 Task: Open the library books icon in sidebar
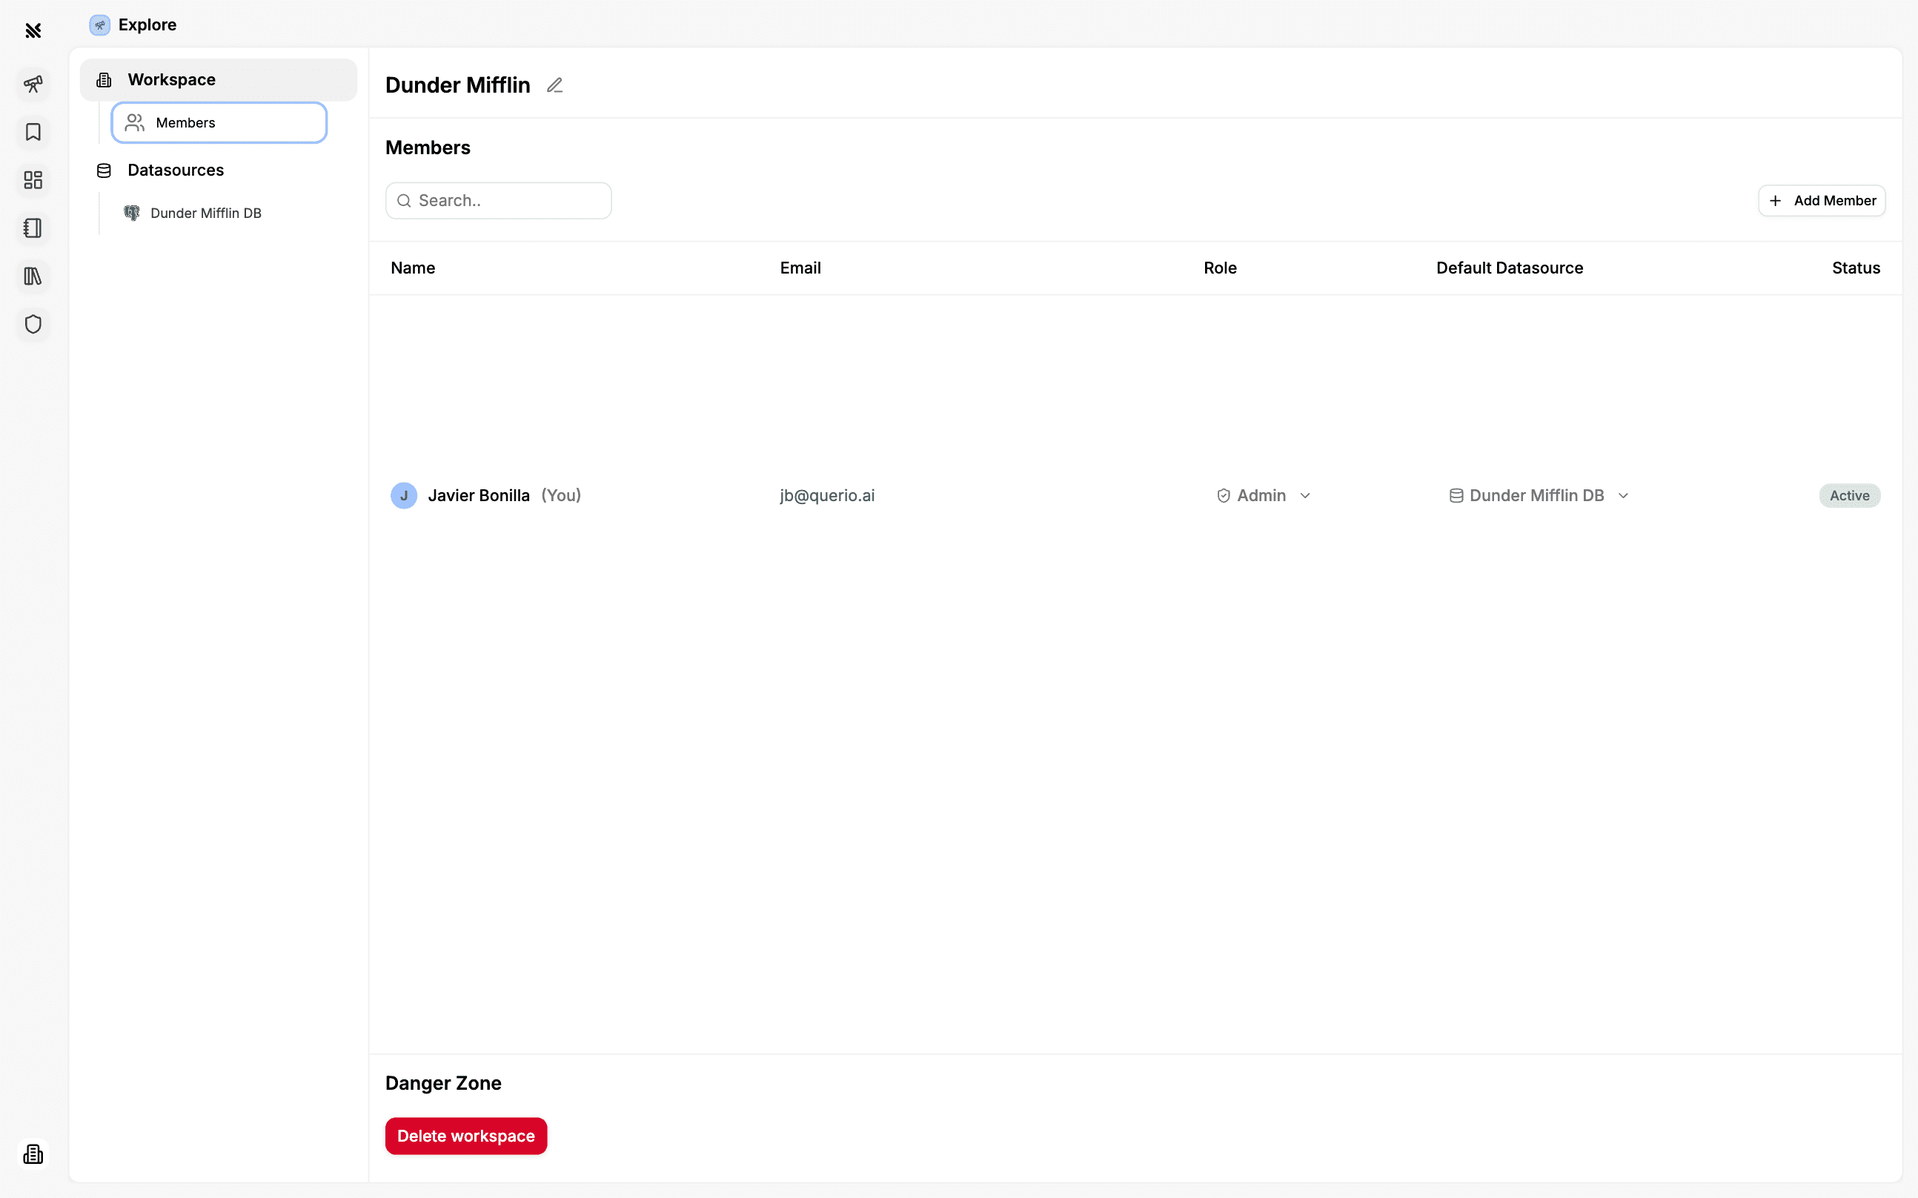[x=33, y=277]
